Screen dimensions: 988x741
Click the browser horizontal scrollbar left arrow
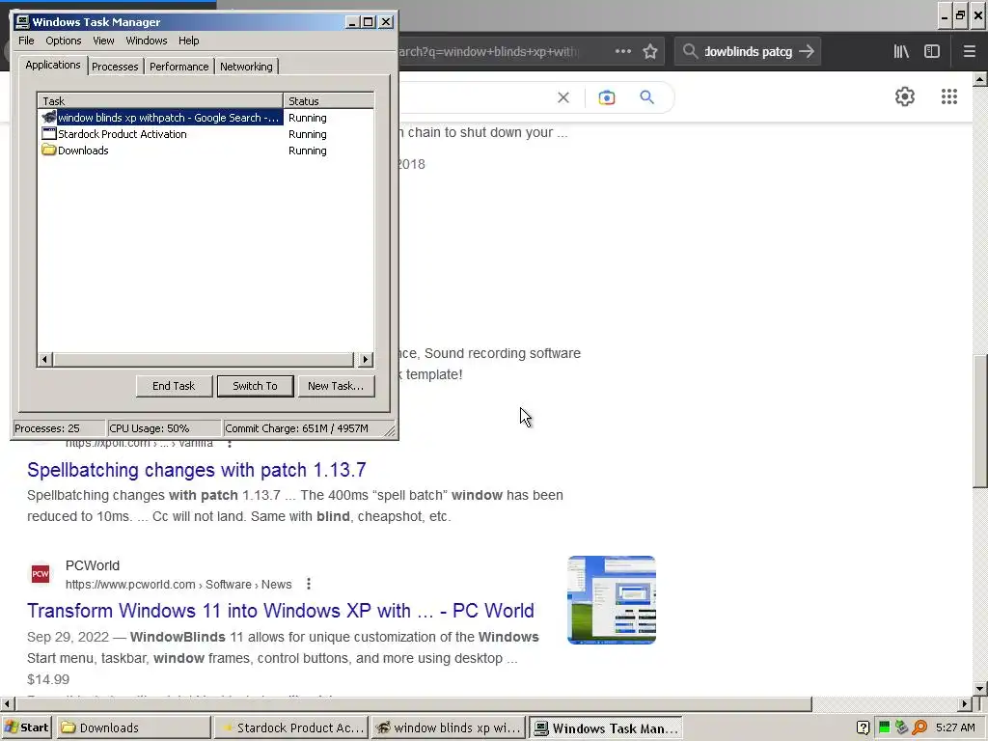click(7, 703)
